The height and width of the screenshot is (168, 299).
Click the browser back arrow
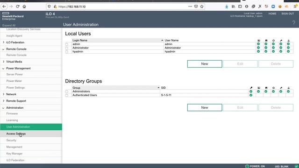click(x=4, y=7)
